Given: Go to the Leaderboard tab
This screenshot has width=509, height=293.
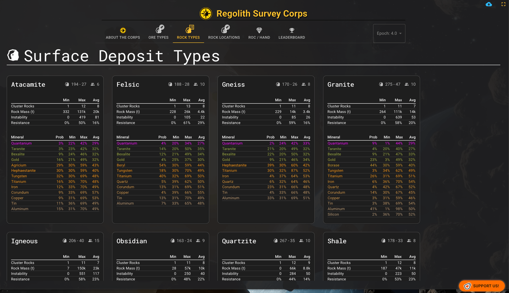Looking at the screenshot, I should point(291,33).
